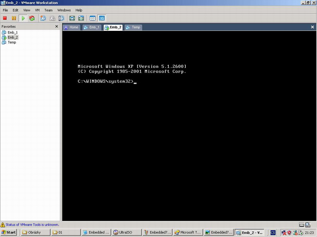Image resolution: width=317 pixels, height=237 pixels.
Task: Close the current VM tab
Action: click(x=312, y=27)
